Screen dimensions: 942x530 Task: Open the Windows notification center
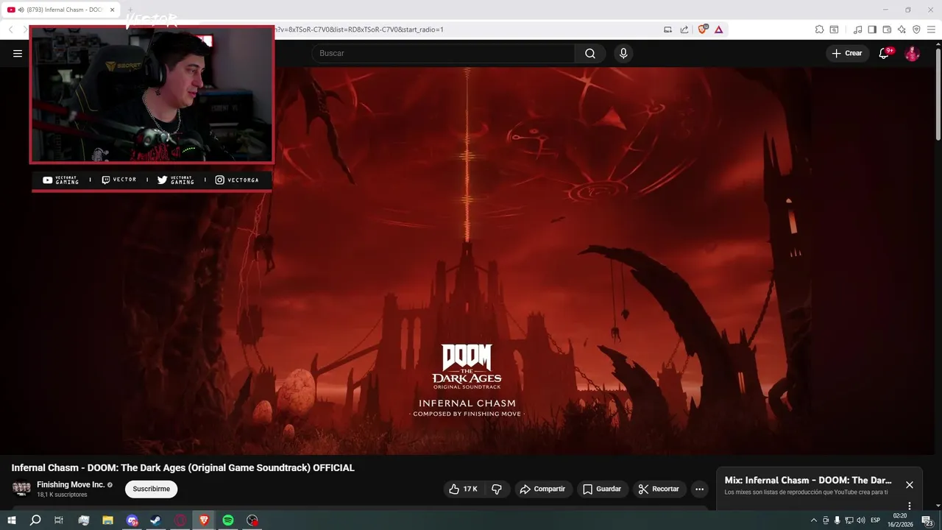pyautogui.click(x=927, y=520)
